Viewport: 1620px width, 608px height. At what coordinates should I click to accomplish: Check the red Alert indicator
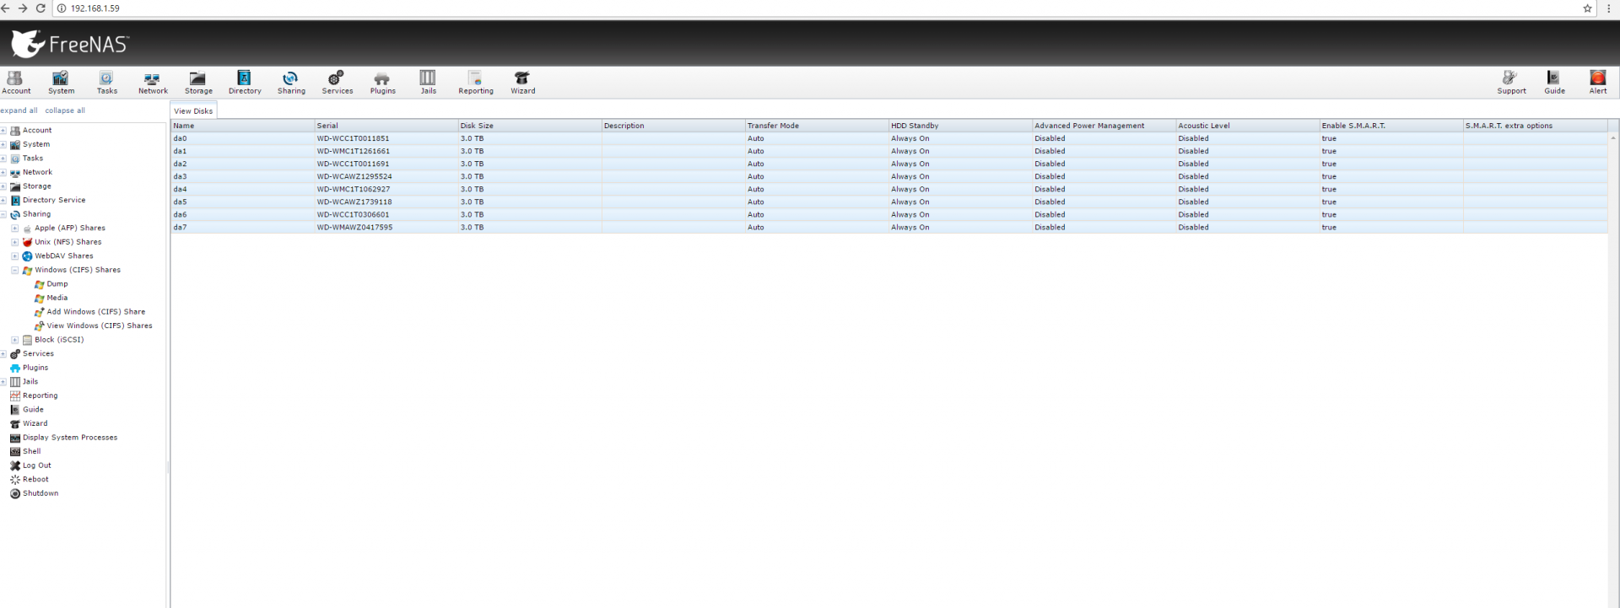point(1598,82)
